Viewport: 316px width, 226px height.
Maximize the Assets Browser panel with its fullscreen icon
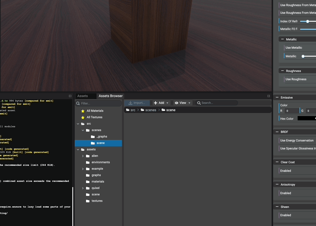tap(269, 96)
